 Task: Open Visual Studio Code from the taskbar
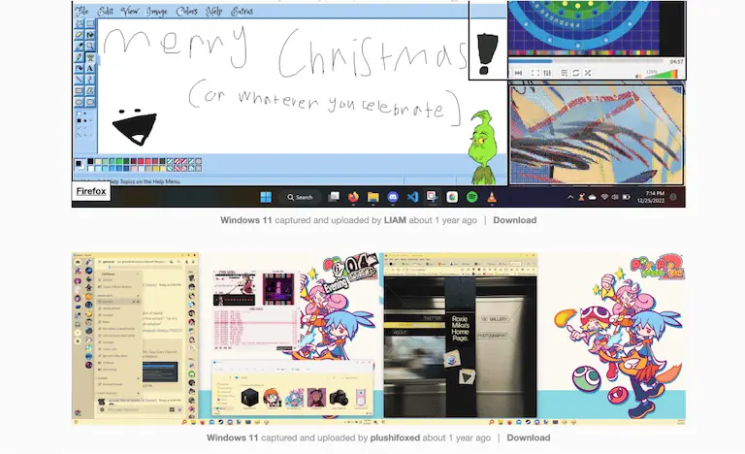point(412,197)
